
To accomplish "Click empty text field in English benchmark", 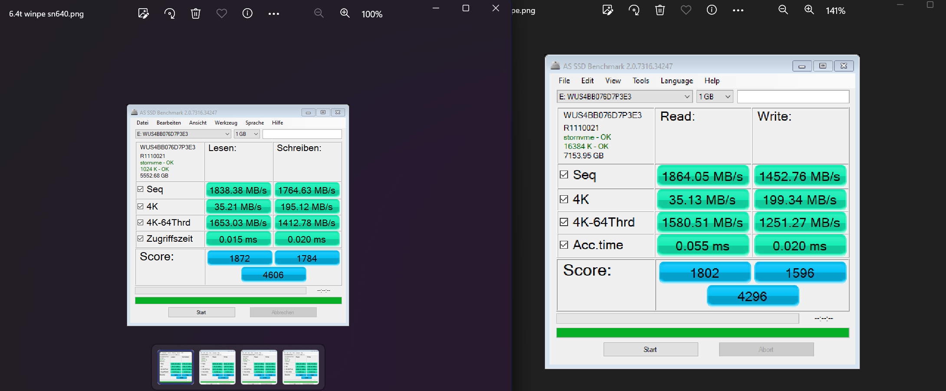I will tap(793, 97).
